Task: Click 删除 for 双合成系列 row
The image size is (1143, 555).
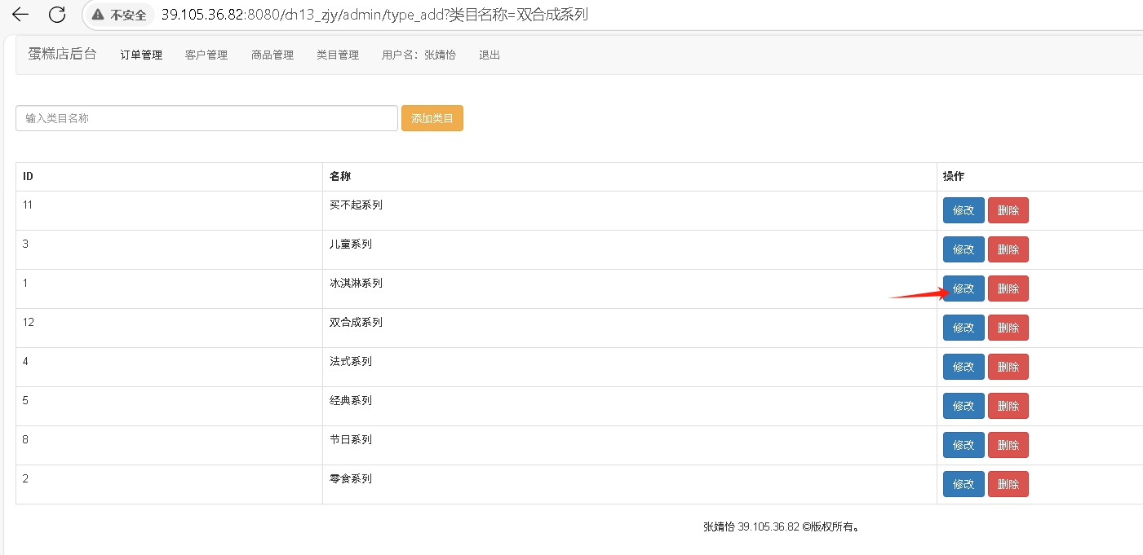Action: pos(1008,328)
